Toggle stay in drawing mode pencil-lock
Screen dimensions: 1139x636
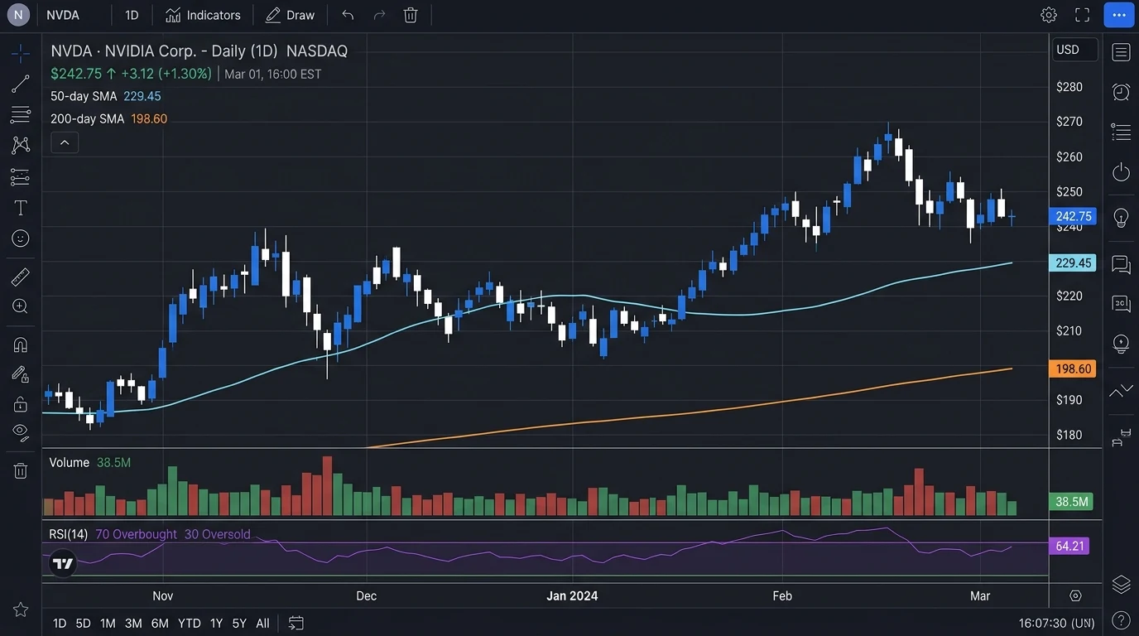21,374
